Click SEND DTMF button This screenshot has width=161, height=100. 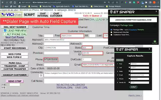(15, 81)
